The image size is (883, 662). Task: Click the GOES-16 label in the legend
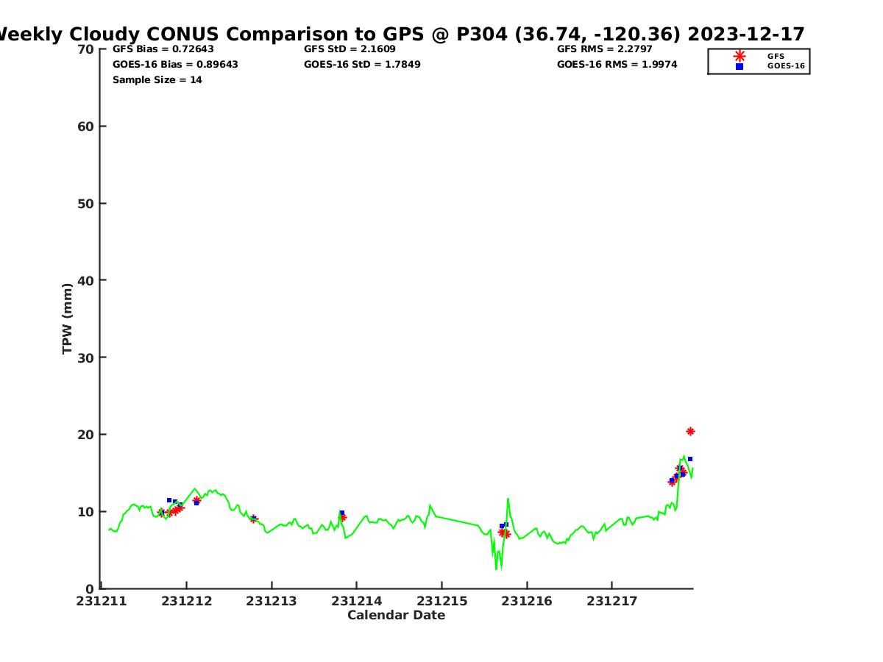click(x=786, y=66)
